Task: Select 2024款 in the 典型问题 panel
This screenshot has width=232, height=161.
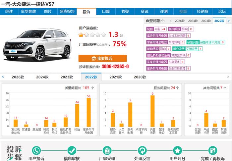Action: (193, 21)
